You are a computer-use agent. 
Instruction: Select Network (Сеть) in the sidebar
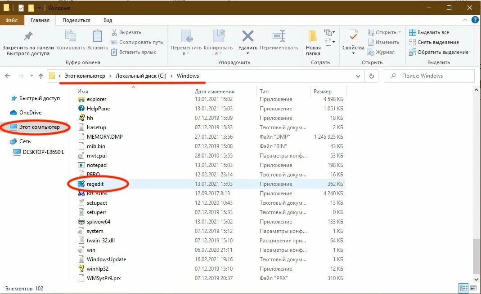pyautogui.click(x=20, y=141)
